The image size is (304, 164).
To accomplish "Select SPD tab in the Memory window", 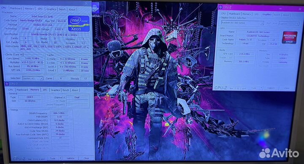I will 45,90.
